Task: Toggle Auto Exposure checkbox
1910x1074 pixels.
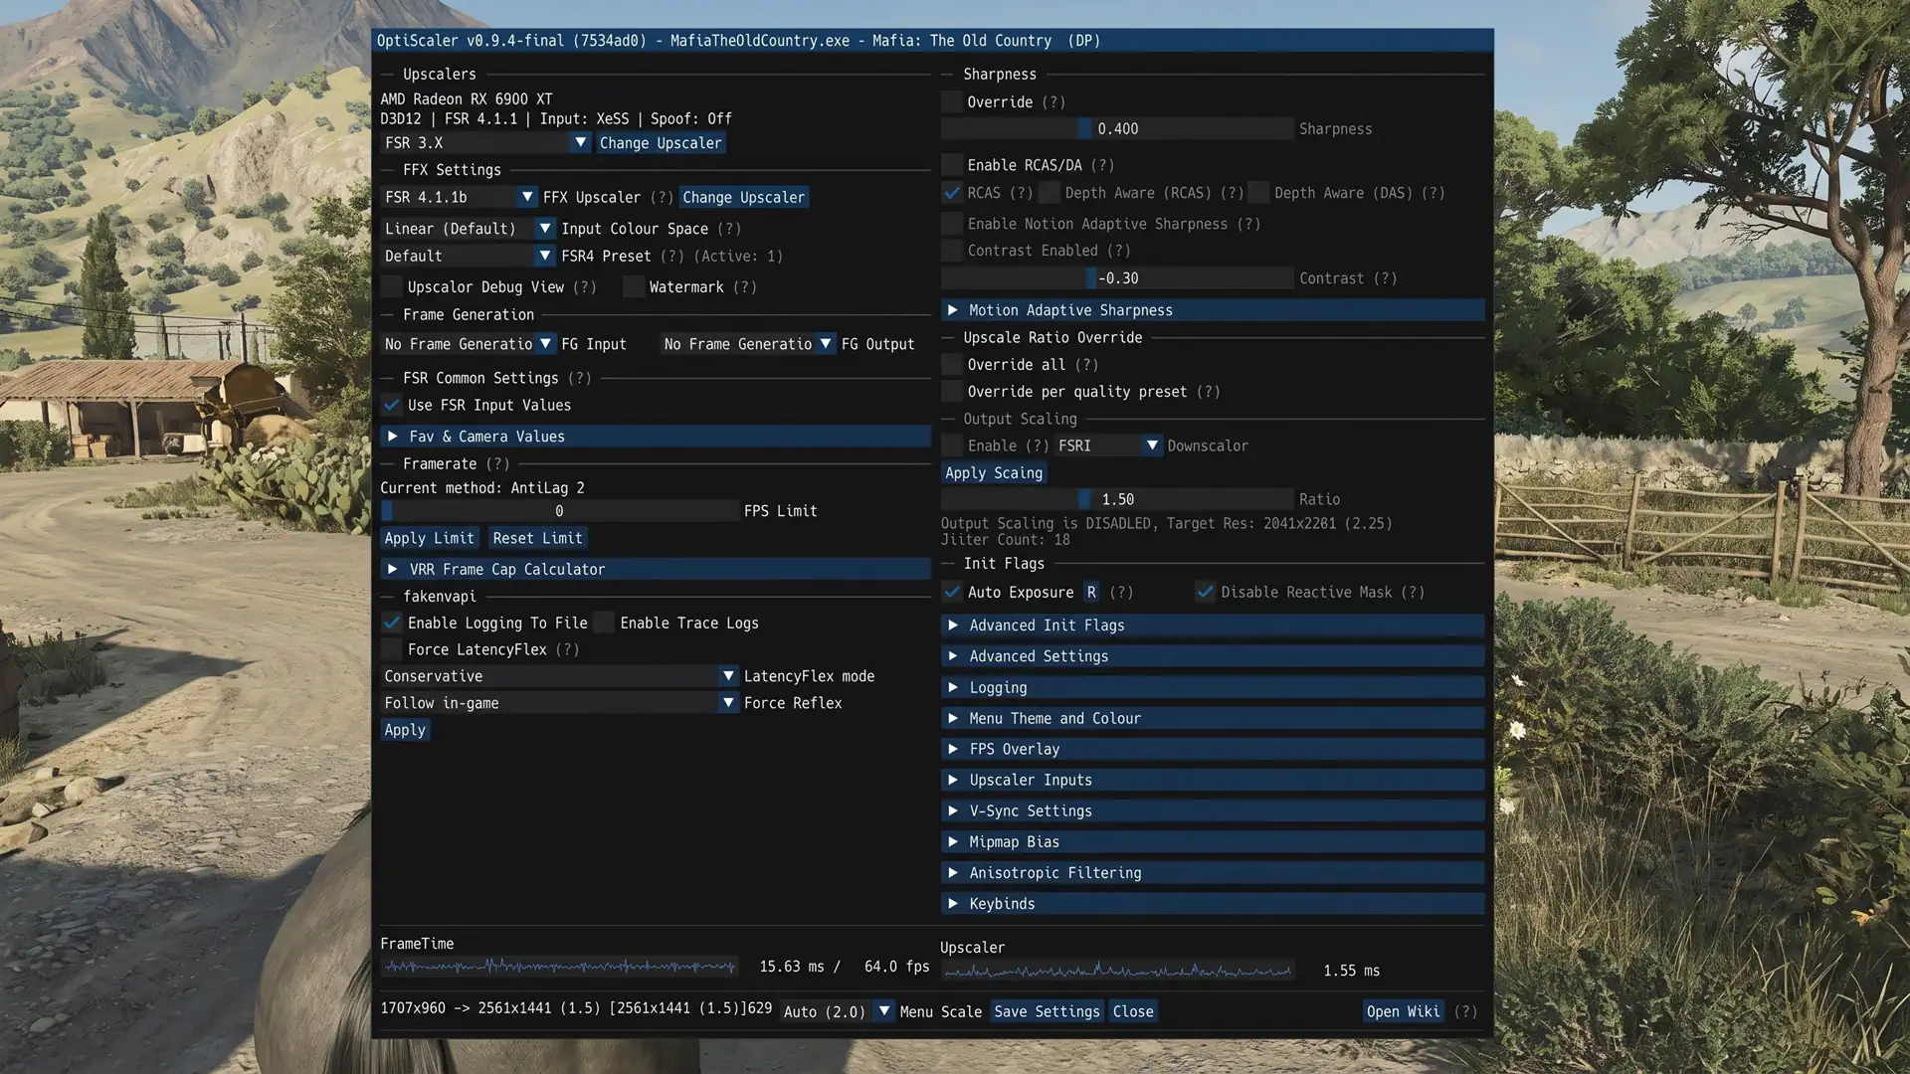Action: 952,593
